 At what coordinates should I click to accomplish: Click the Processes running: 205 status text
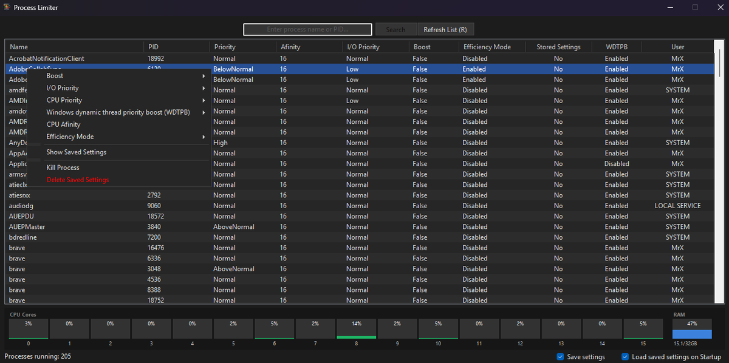click(38, 356)
